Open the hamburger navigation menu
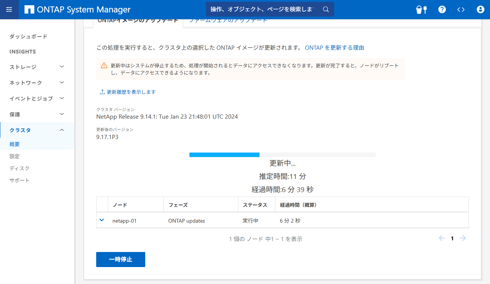490x284 pixels. click(9, 9)
